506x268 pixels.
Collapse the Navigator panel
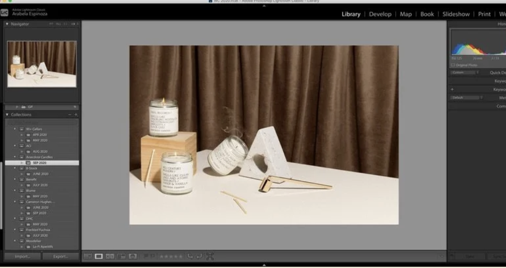(x=7, y=24)
